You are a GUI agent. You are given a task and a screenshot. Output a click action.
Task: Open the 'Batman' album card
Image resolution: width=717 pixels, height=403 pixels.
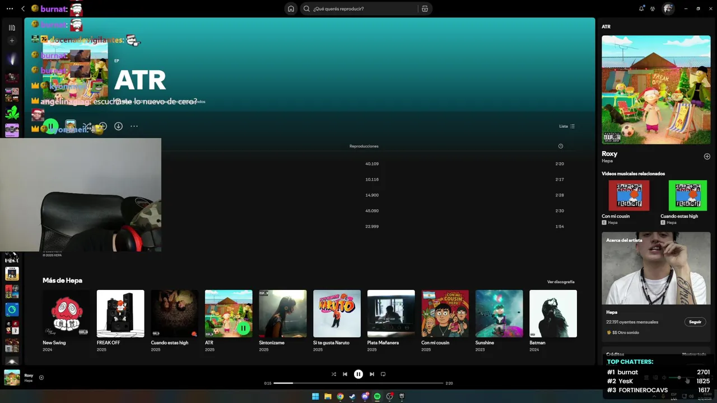553,320
